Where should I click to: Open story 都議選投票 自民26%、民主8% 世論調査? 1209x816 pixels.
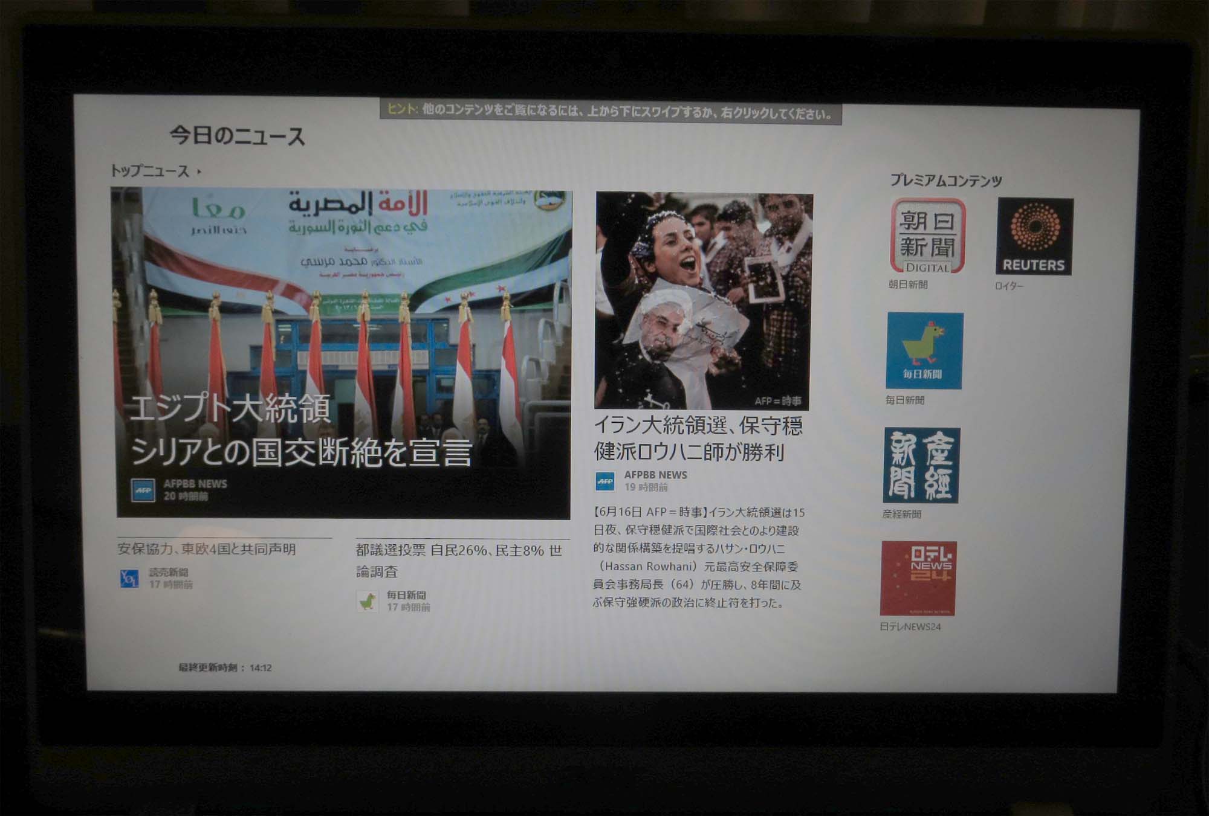click(459, 561)
